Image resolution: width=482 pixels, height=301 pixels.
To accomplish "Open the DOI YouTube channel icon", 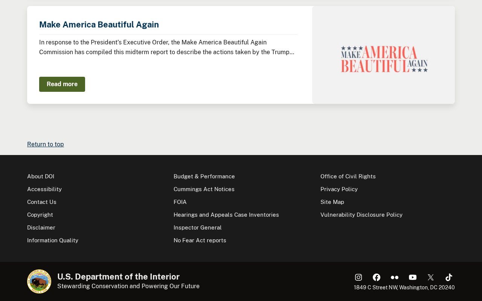I will pyautogui.click(x=413, y=277).
